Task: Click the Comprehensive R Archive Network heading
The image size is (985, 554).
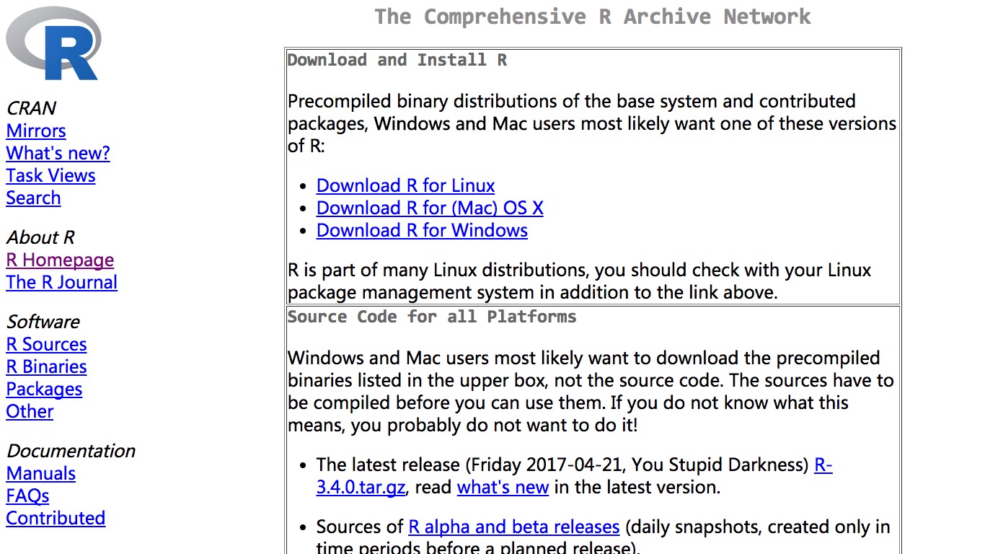Action: tap(593, 17)
